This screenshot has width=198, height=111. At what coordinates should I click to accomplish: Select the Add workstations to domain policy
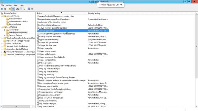(50, 25)
